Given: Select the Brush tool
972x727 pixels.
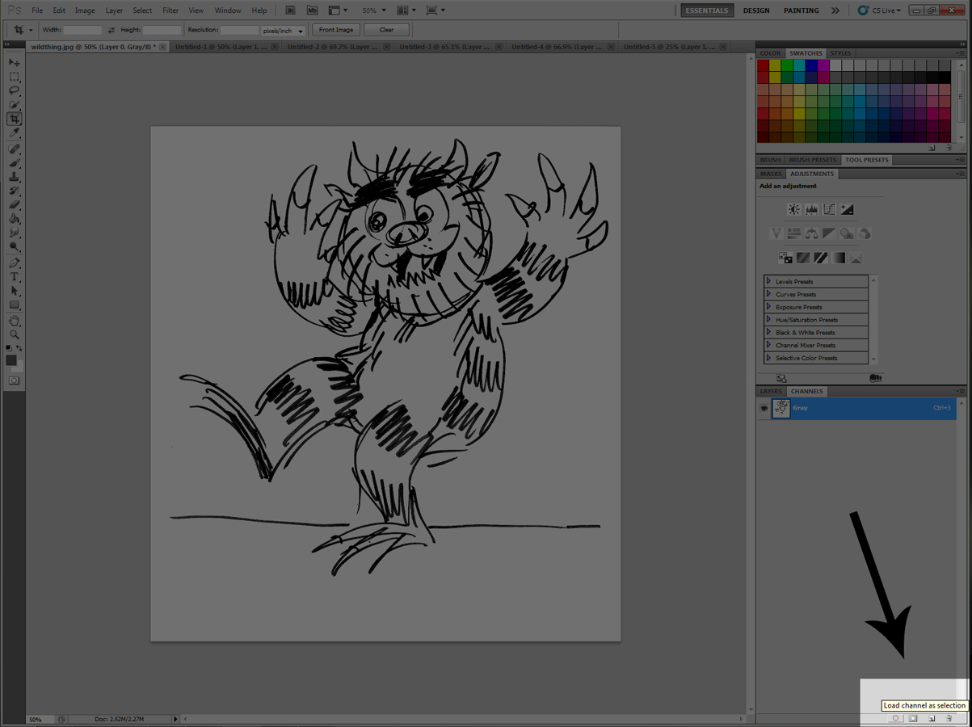Looking at the screenshot, I should (14, 163).
